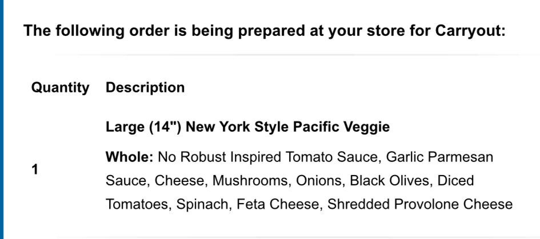This screenshot has width=540, height=239.
Task: Click the quantity value 1
Action: click(x=35, y=169)
